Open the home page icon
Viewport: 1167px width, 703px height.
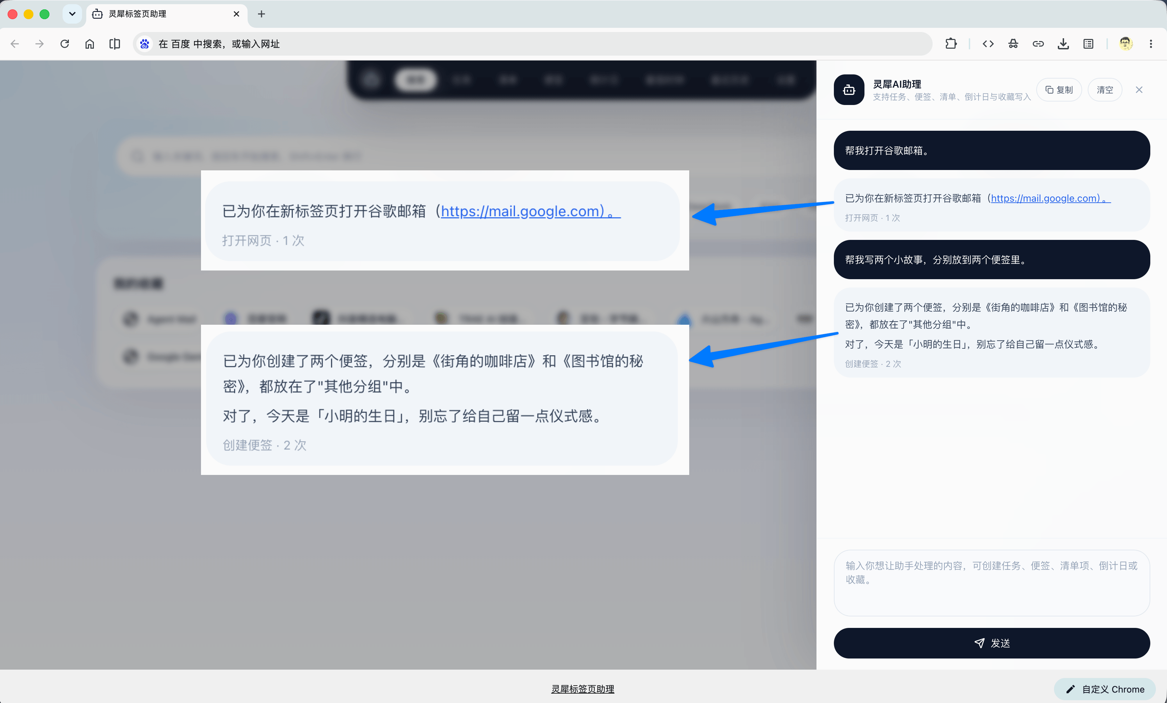click(x=89, y=44)
